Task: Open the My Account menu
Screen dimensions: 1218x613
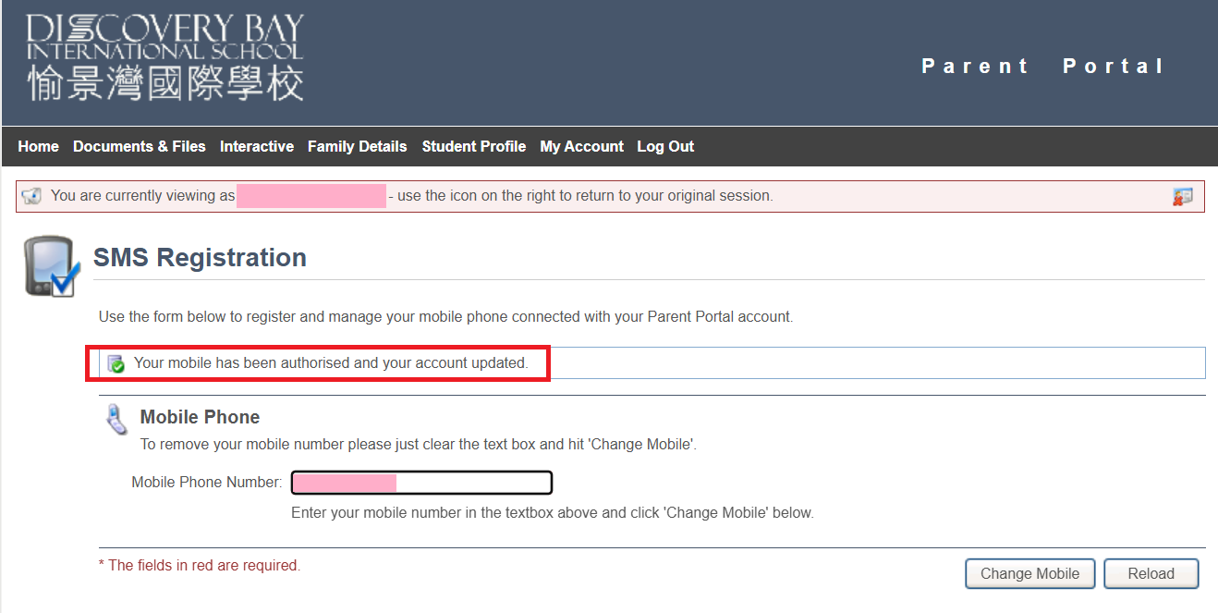Action: click(581, 146)
